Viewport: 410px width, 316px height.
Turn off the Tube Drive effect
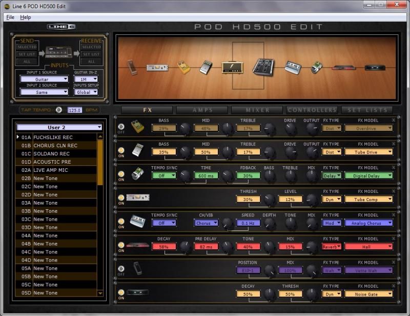coord(121,150)
